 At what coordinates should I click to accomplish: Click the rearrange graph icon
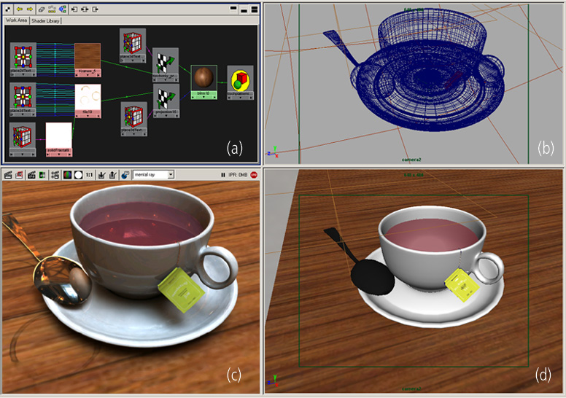(x=53, y=9)
